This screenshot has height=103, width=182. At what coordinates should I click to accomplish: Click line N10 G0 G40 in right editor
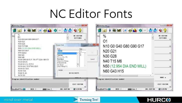tap(123, 46)
